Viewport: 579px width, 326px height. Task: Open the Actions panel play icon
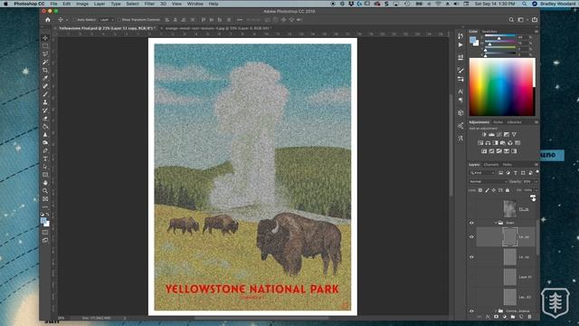click(460, 44)
